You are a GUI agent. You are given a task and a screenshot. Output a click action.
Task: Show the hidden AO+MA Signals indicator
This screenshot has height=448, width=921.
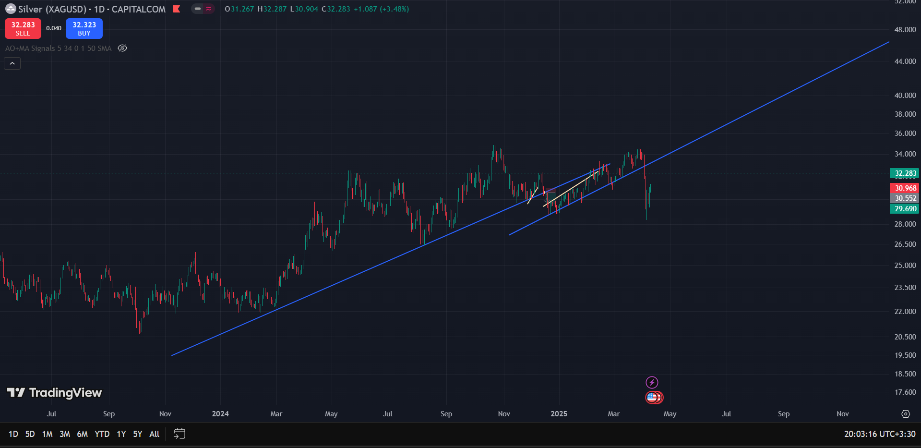[x=122, y=48]
